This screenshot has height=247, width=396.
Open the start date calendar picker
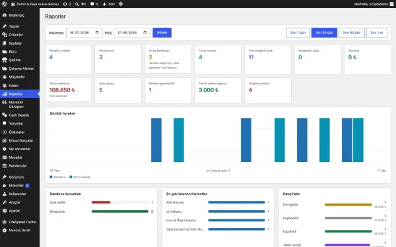click(x=97, y=32)
